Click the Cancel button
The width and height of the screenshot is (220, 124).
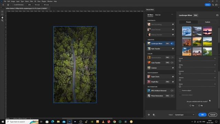pos(213,115)
